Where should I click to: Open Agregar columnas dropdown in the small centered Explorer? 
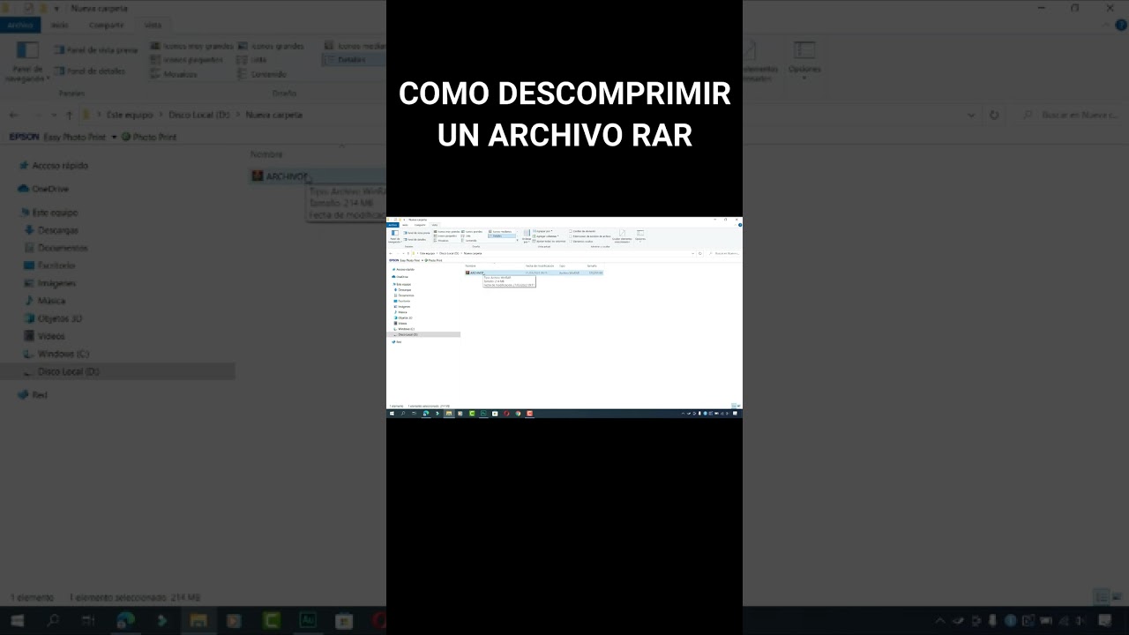pyautogui.click(x=547, y=236)
